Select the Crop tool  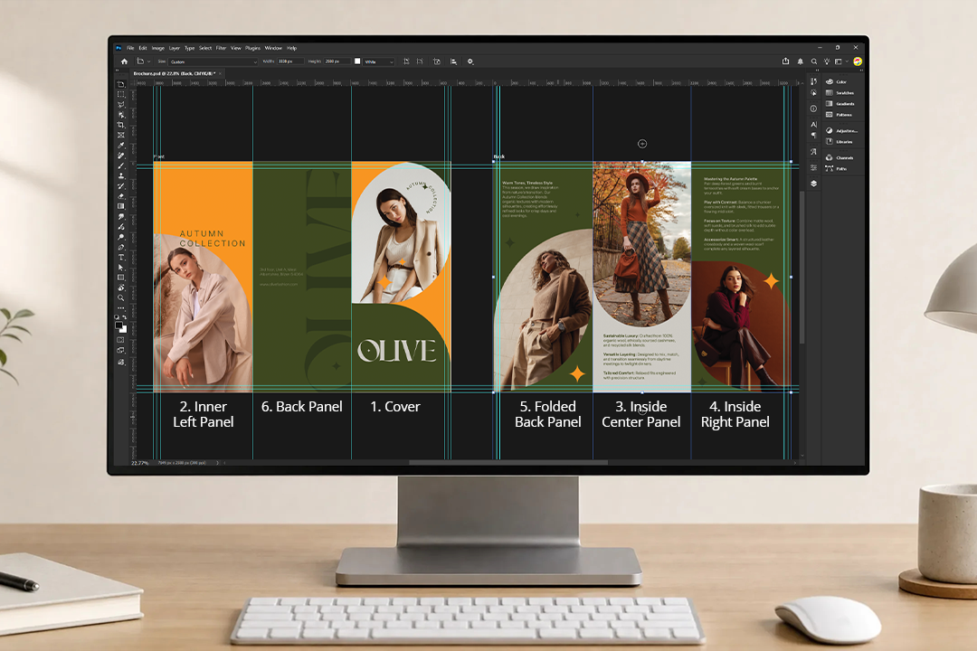point(121,125)
